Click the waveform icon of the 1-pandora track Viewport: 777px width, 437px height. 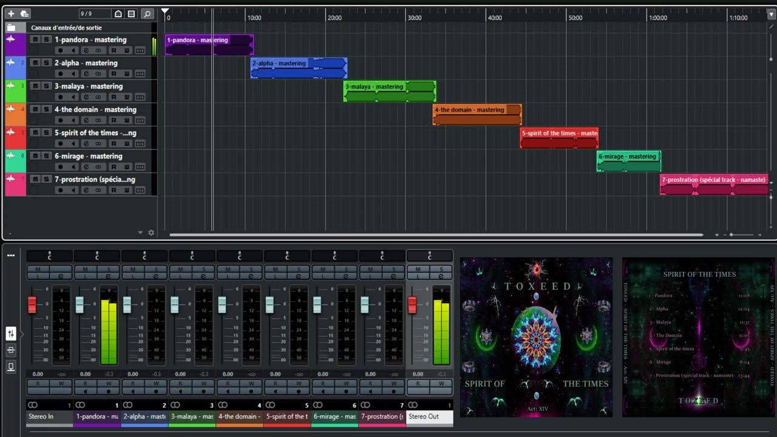pos(10,39)
